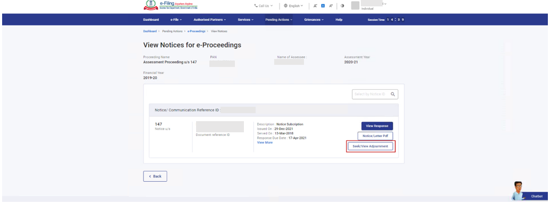Increase font size with A+ icon
The width and height of the screenshot is (550, 204).
pos(331,6)
